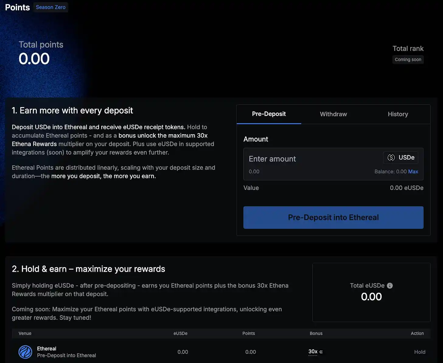
Task: Click the Bonus column header
Action: (316, 333)
